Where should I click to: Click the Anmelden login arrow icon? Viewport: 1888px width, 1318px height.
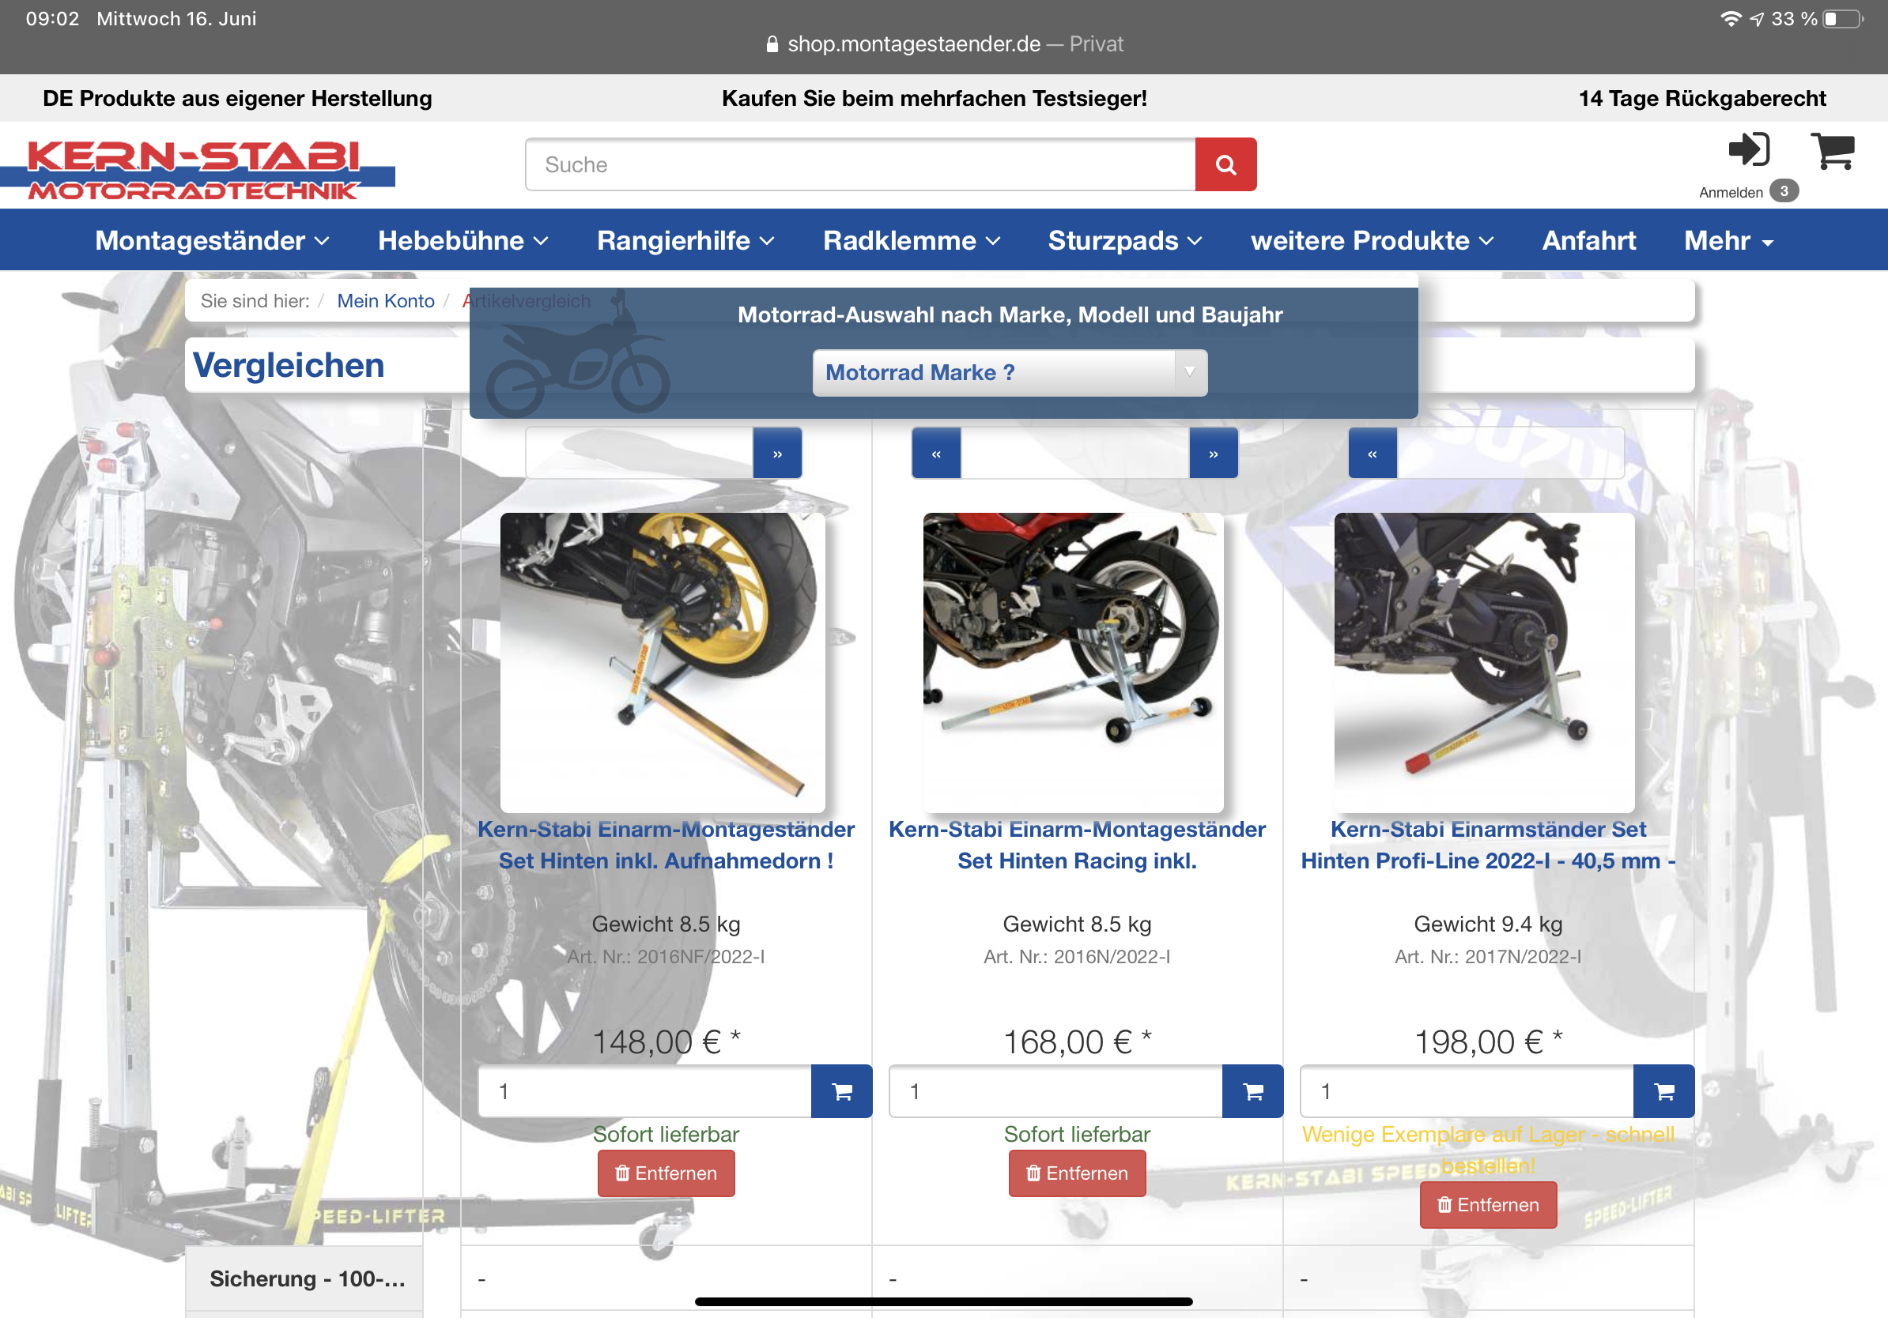1746,150
